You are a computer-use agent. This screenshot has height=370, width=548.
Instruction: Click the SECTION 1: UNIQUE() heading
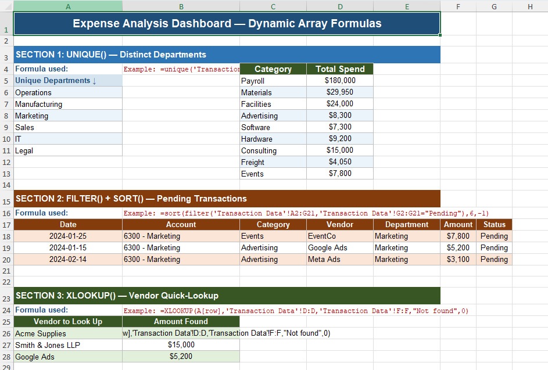tap(227, 55)
